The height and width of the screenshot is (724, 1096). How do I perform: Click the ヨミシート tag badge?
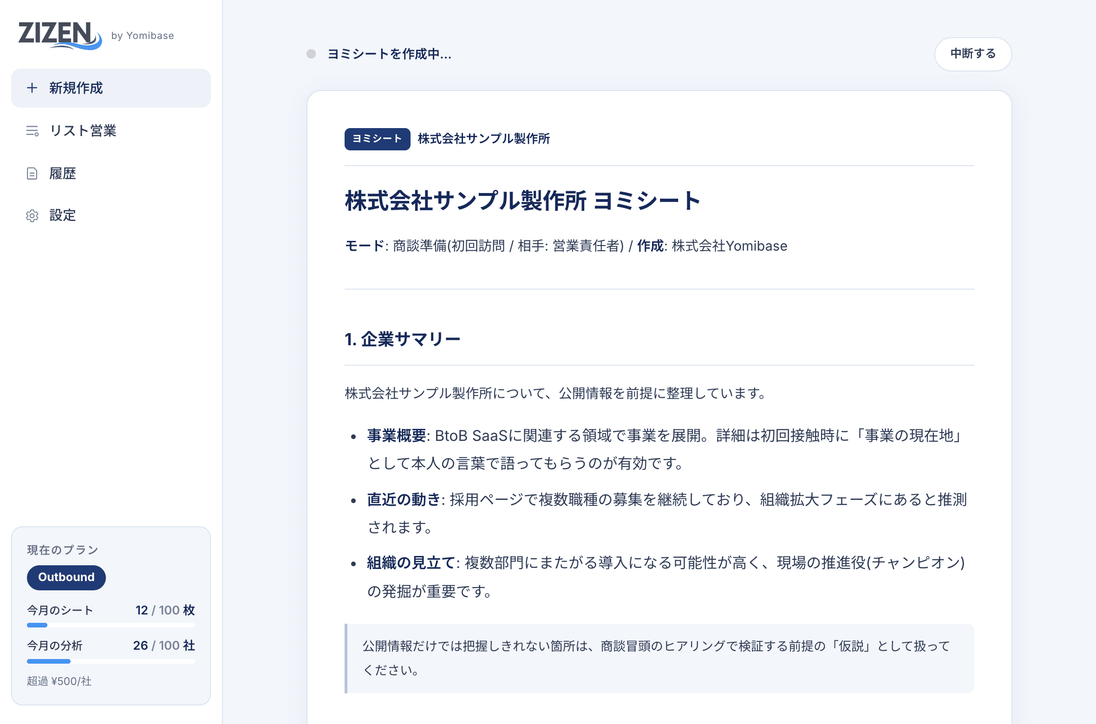(x=377, y=139)
